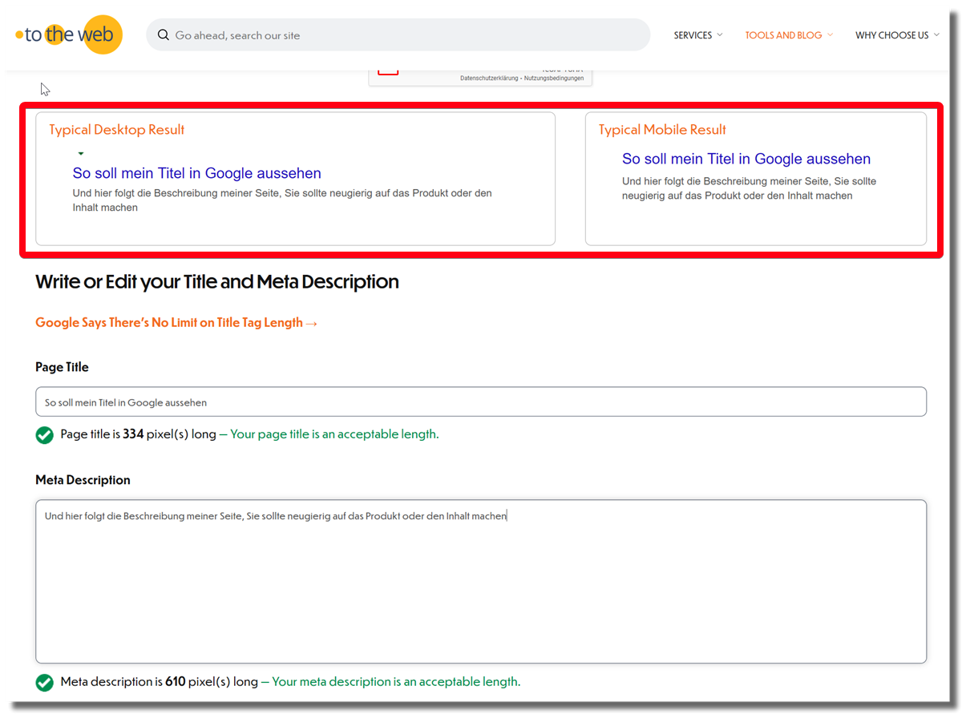
Task: Open the Datenschutzerklärung link
Action: tap(489, 79)
